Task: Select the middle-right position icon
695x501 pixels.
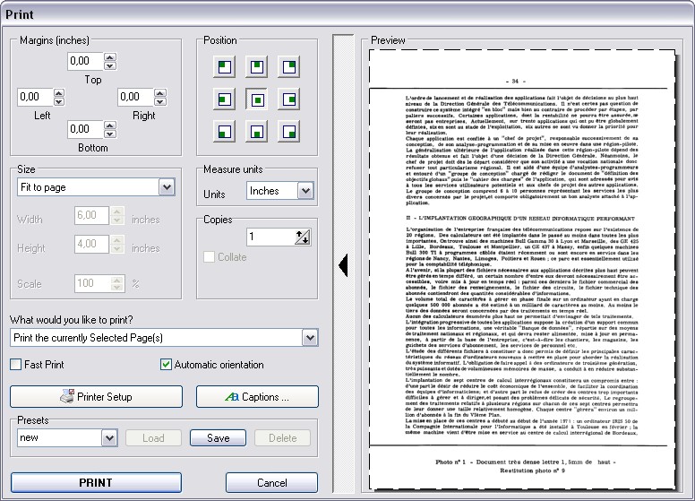Action: point(289,99)
